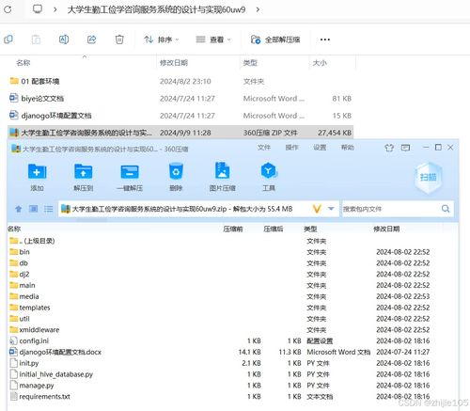The width and height of the screenshot is (470, 411).
Task: Open the more options ellipsis menu
Action: (325, 40)
